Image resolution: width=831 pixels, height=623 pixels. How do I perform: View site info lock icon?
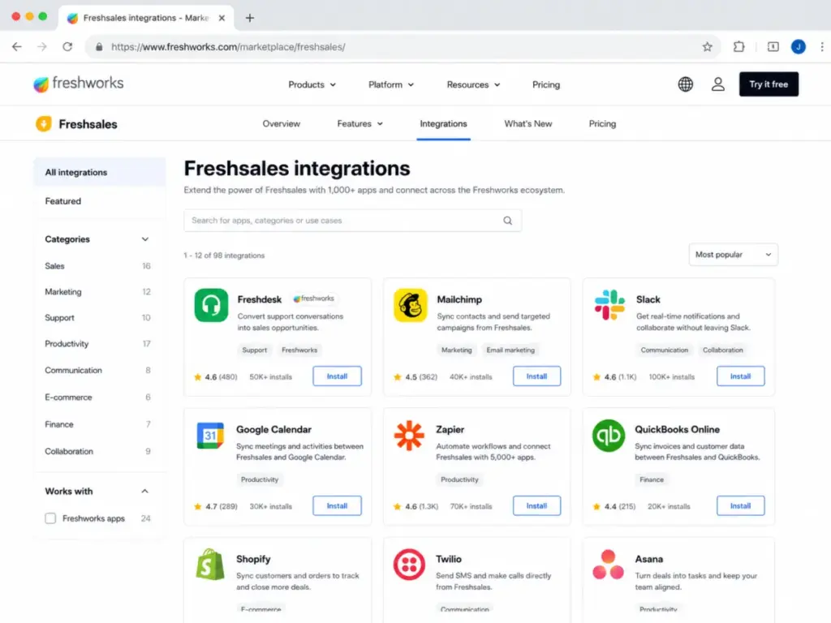99,46
